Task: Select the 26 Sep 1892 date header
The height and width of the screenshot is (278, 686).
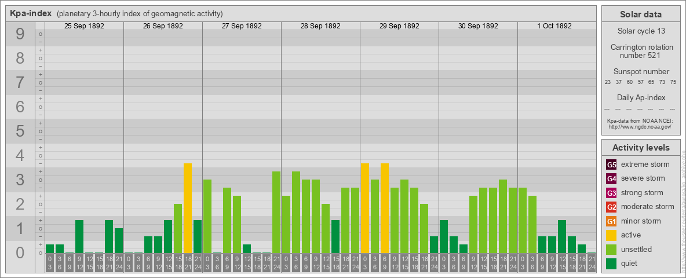Action: pos(163,26)
